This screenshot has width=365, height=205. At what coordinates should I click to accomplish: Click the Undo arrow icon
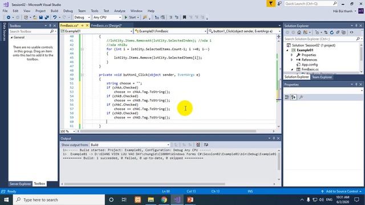pyautogui.click(x=55, y=18)
